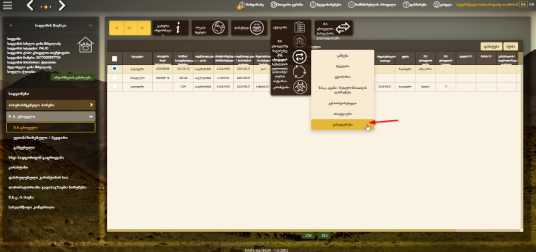This screenshot has width=536, height=252.
Task: Click the cell 'A.ADMIN3'
Action: (223, 78)
